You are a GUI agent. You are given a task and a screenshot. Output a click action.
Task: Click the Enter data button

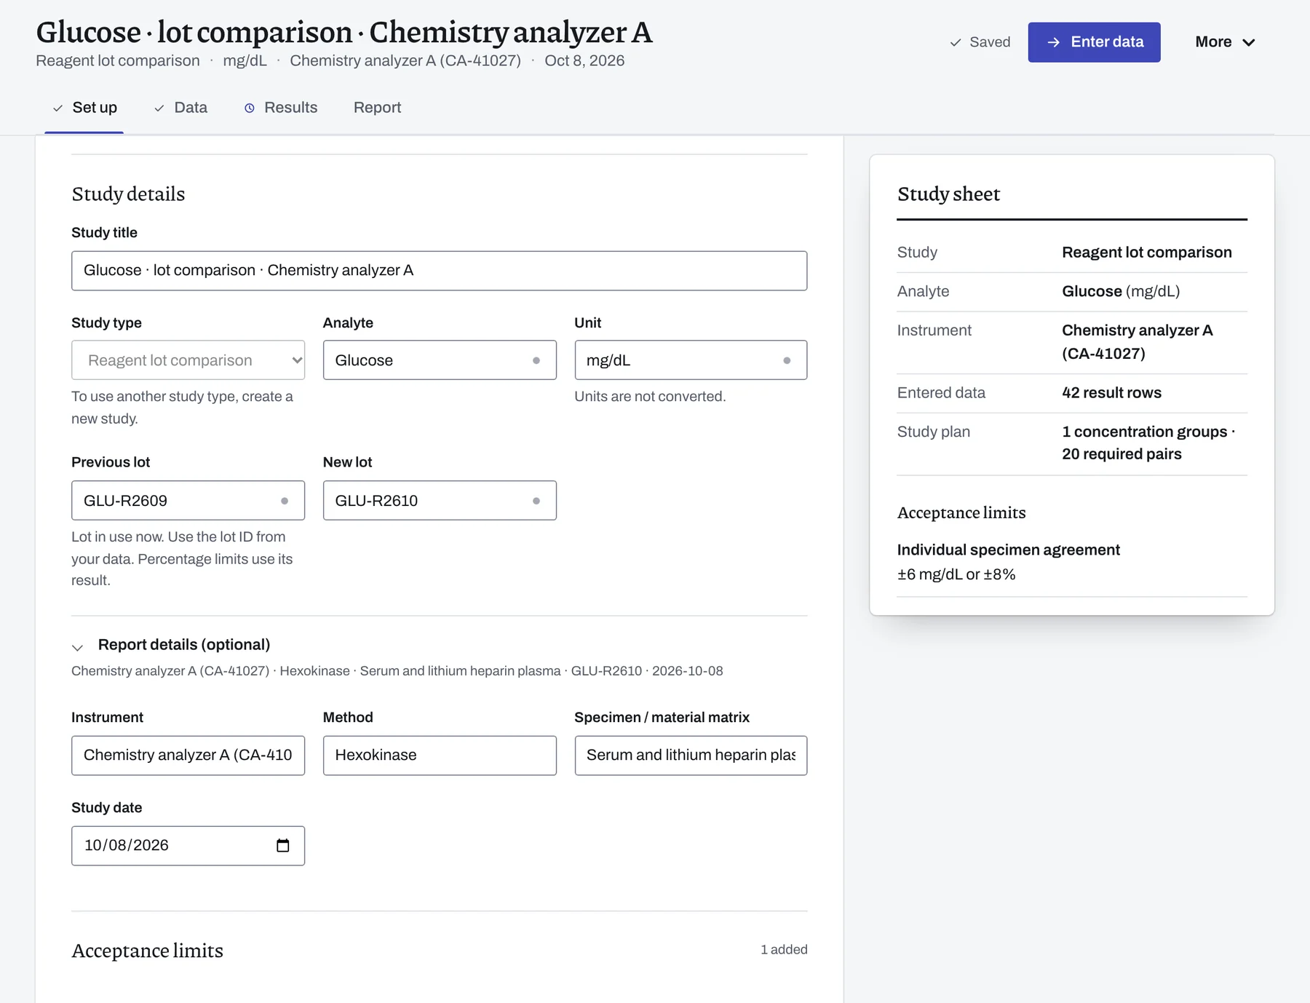click(1094, 42)
